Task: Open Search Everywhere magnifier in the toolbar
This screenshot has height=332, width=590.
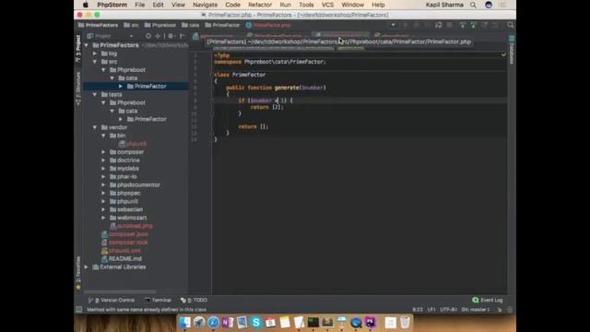Action: (510, 25)
